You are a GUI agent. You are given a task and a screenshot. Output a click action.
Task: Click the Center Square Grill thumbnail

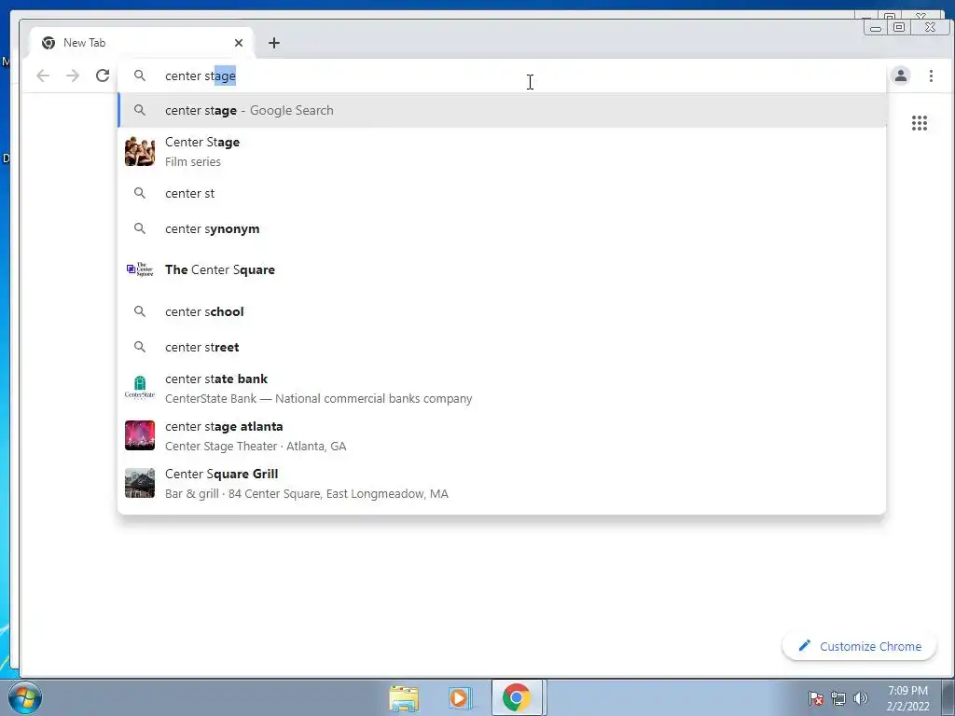pos(140,483)
